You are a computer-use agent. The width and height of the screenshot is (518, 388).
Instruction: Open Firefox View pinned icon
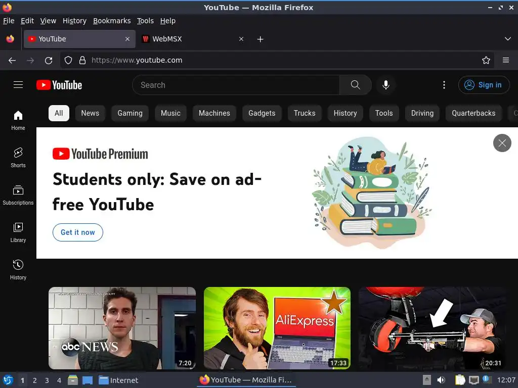(10, 39)
